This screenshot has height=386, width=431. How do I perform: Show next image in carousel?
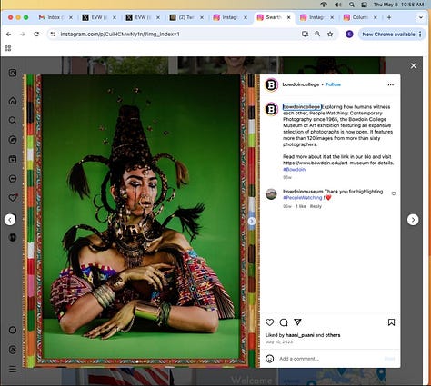pos(251,221)
